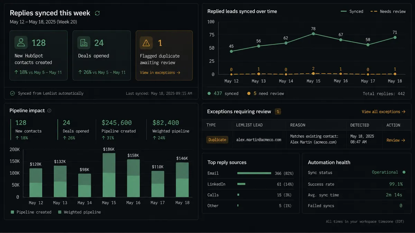The height and width of the screenshot is (233, 415).
Task: Toggle the Needs review series in legend
Action: (388, 11)
